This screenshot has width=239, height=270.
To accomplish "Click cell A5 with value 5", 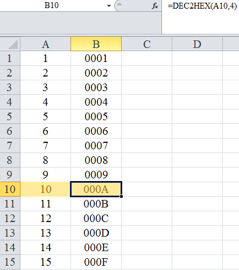I will [46, 116].
